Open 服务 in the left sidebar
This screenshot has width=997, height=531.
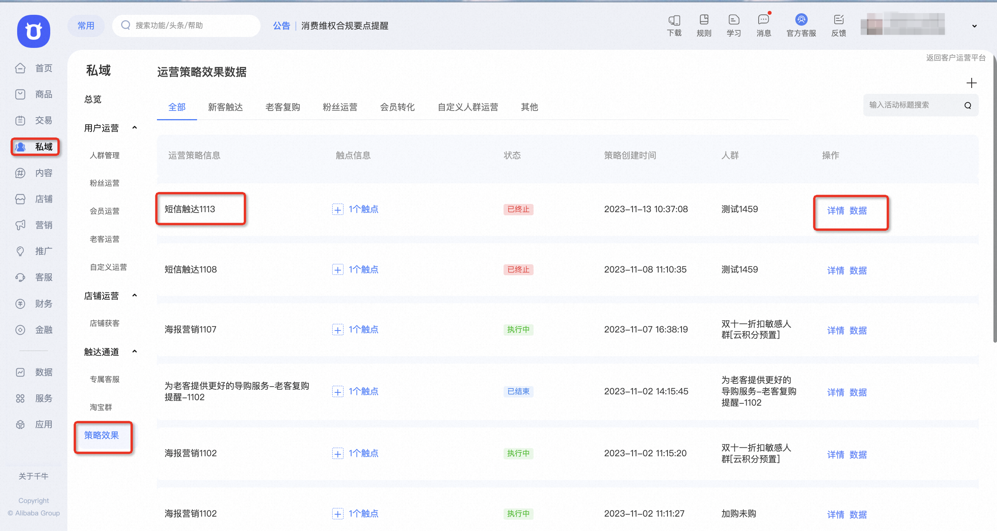click(34, 398)
